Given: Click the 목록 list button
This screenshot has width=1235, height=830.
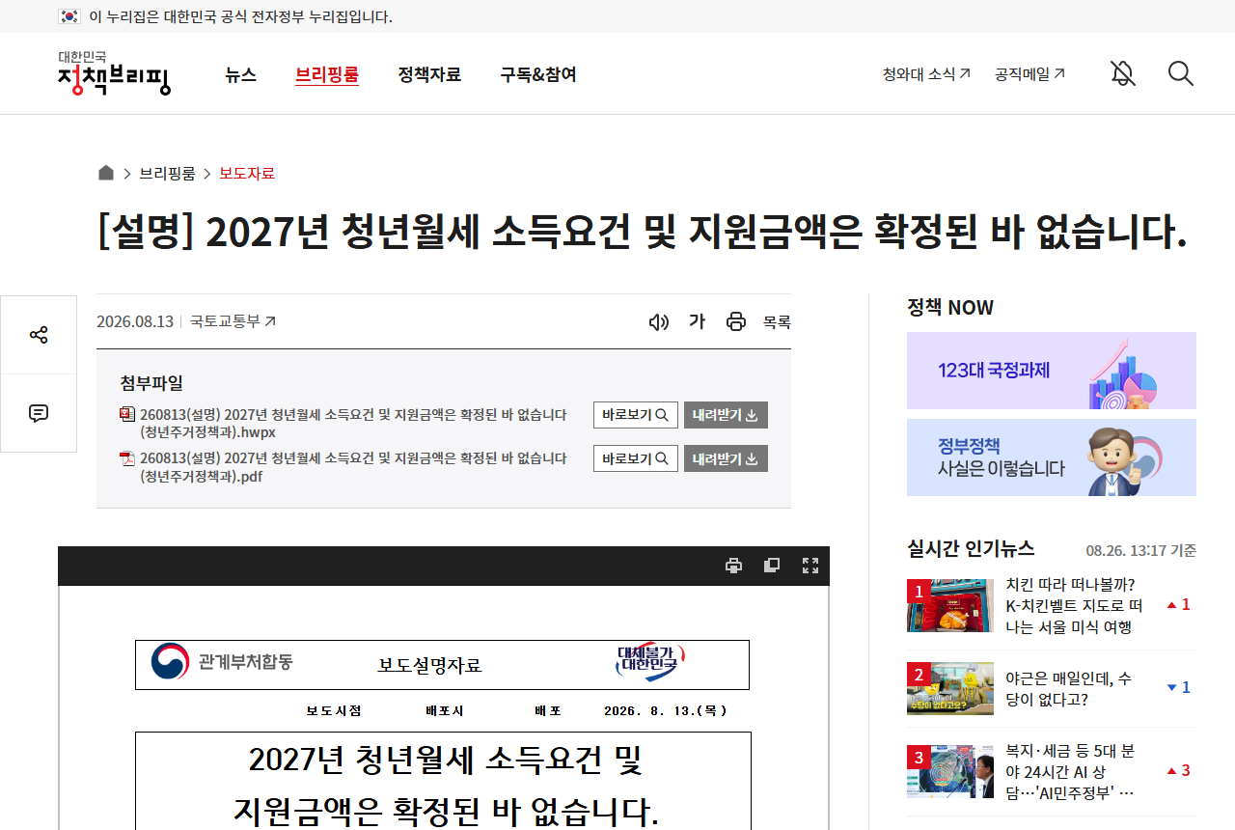Looking at the screenshot, I should pyautogui.click(x=777, y=322).
